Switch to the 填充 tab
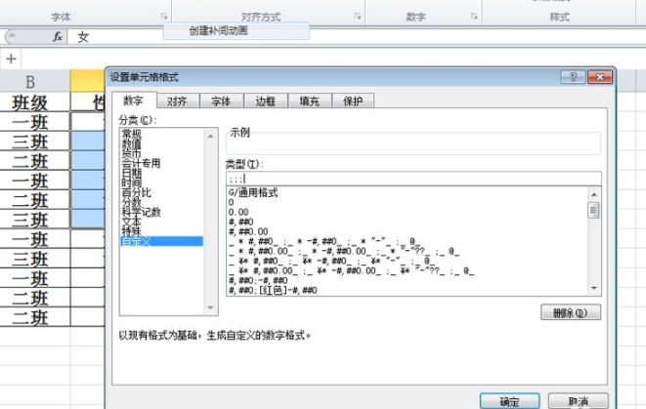The image size is (646, 409). tap(310, 102)
